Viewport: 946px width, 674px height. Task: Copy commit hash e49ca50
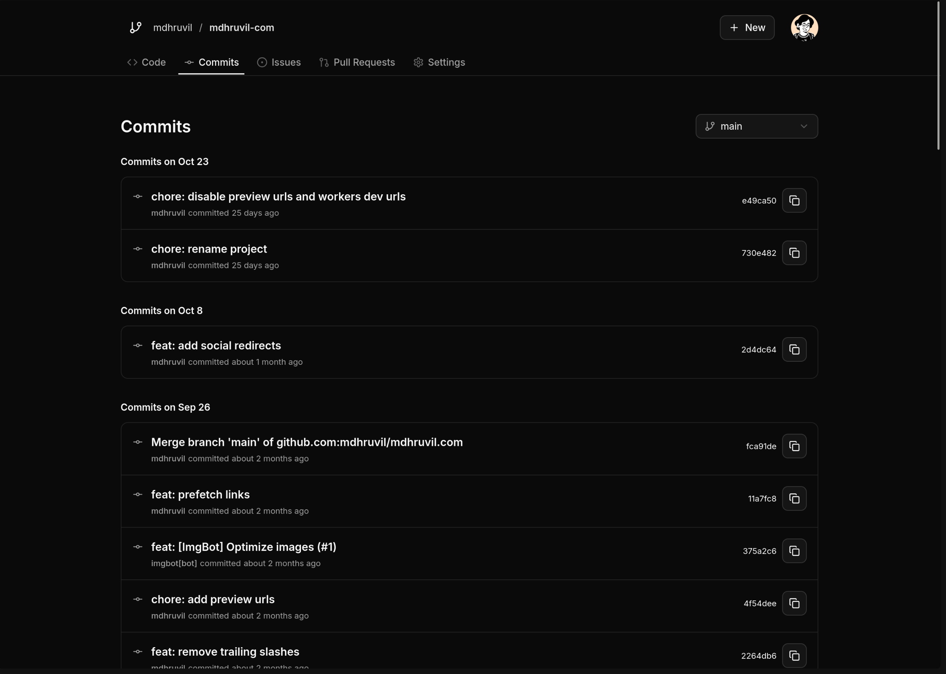(794, 201)
